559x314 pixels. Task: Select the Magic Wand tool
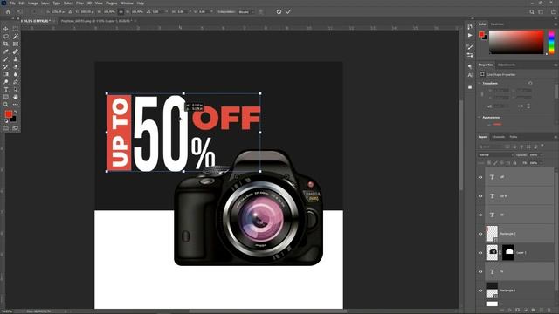[16, 37]
